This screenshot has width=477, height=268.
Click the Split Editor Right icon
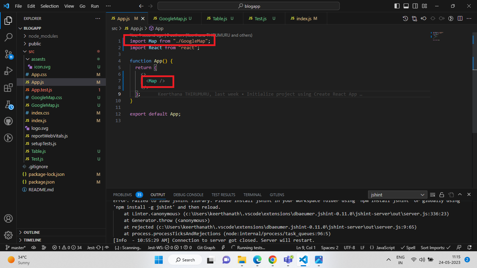coord(460,18)
